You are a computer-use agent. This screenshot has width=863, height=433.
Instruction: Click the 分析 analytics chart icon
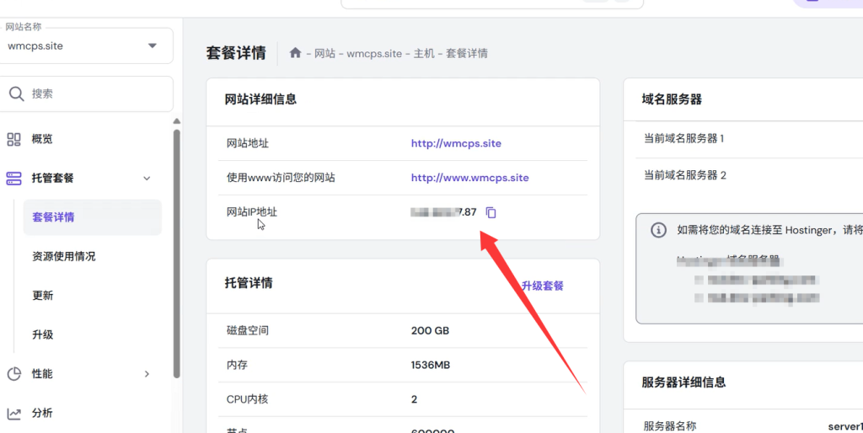[14, 413]
